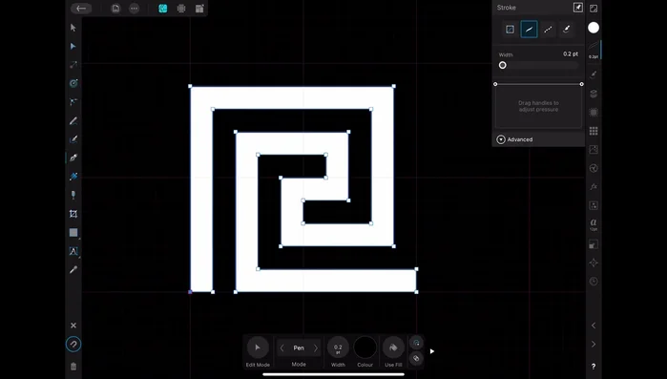This screenshot has height=379, width=667.
Task: Click the 0.2 pt width value in Stroke panel
Action: coord(571,54)
